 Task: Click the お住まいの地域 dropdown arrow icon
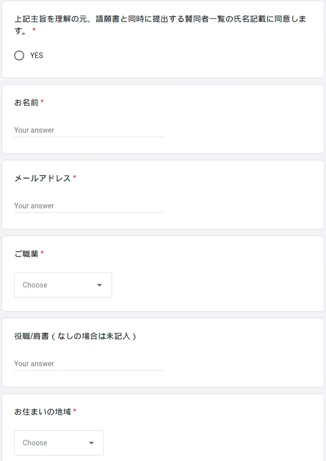(x=91, y=443)
